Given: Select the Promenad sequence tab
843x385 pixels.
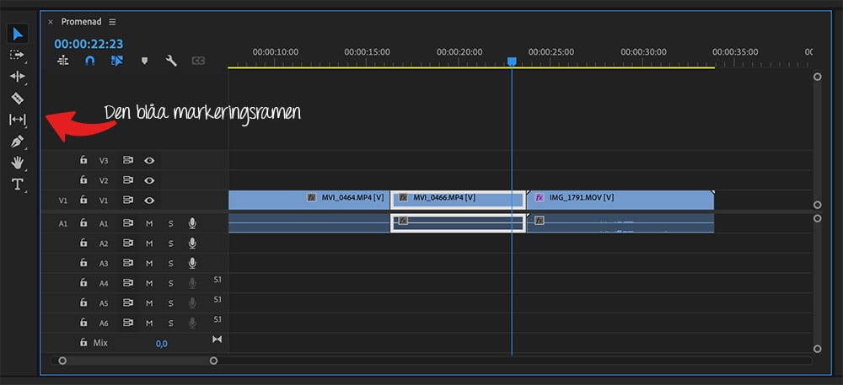Looking at the screenshot, I should pyautogui.click(x=82, y=22).
